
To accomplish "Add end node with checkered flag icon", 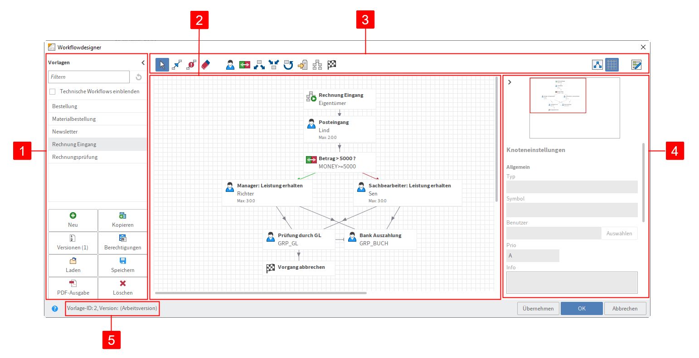I will (x=332, y=65).
